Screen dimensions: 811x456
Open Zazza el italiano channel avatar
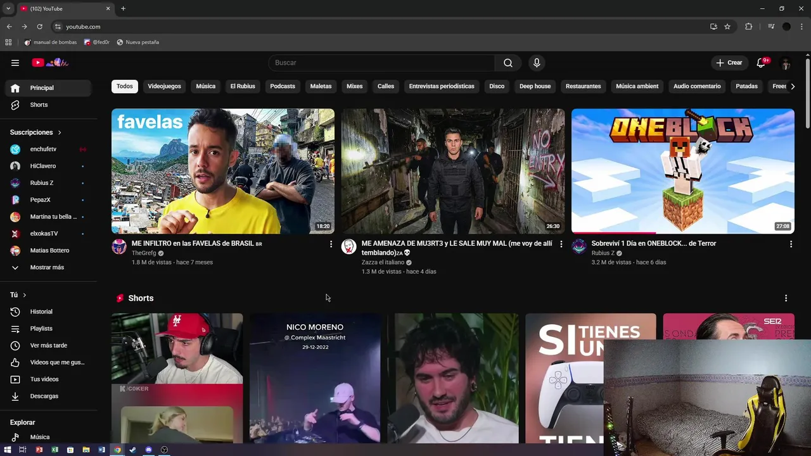coord(349,247)
